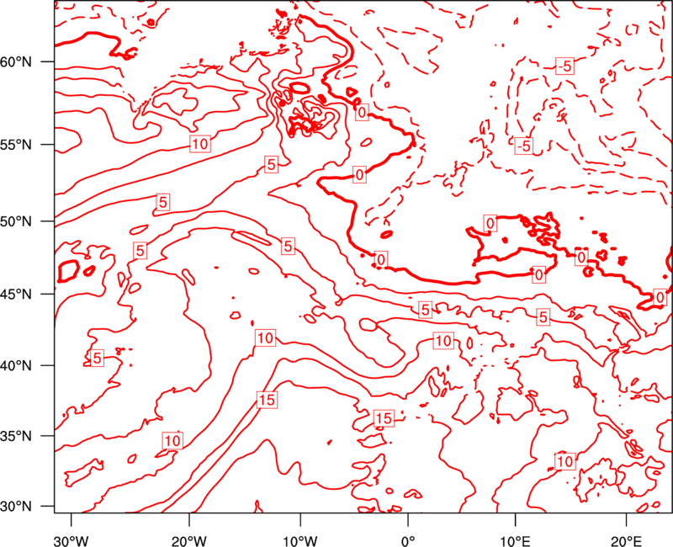Select the 10°W longitude label
The image size is (673, 547).
[300, 541]
